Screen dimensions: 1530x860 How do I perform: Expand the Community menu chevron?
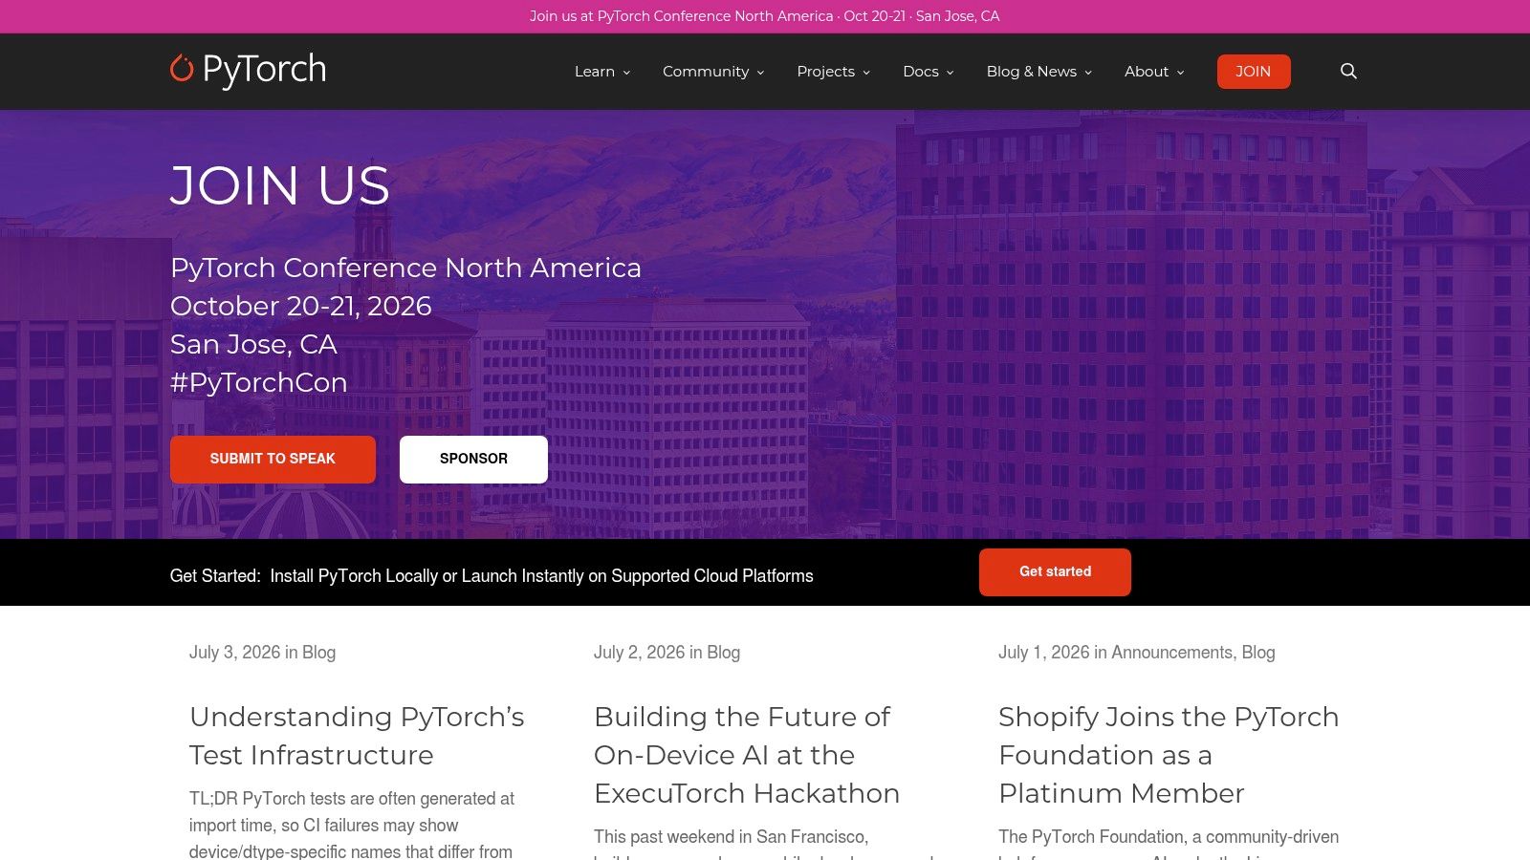[760, 73]
